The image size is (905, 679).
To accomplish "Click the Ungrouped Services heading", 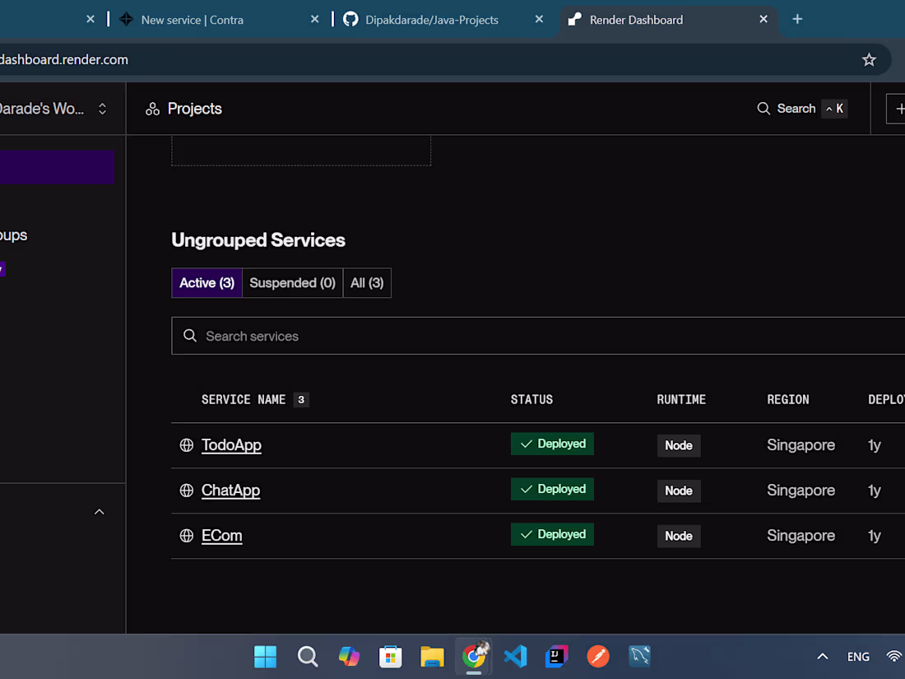I will click(258, 240).
